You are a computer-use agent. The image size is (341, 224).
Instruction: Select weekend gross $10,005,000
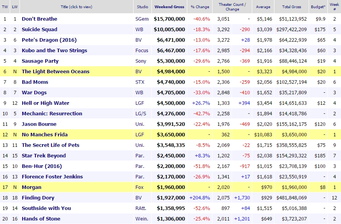pos(169,29)
